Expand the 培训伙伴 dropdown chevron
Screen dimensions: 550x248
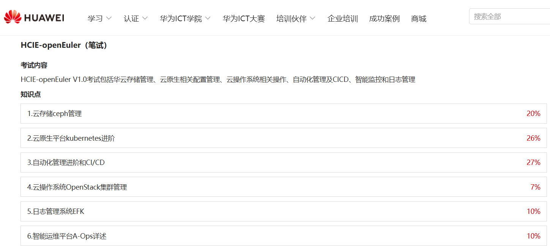(313, 18)
